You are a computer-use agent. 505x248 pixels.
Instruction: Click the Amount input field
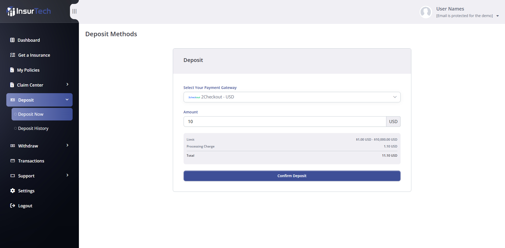tap(285, 122)
